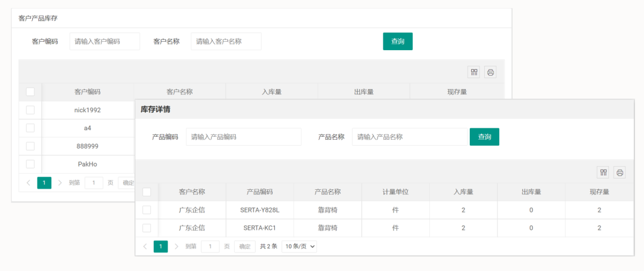The width and height of the screenshot is (644, 271).
Task: Check the a4 row checkbox
Action: click(30, 128)
